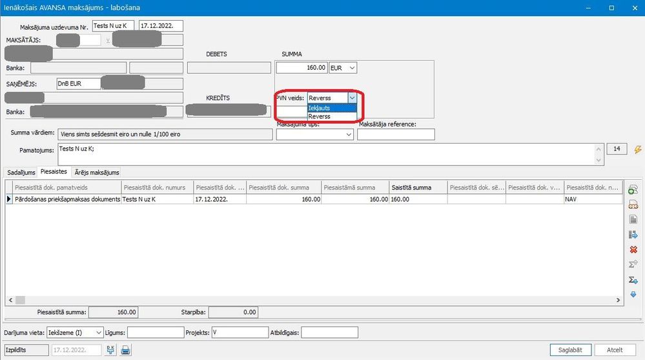Choose Reverss option in the dropdown list

(332, 116)
